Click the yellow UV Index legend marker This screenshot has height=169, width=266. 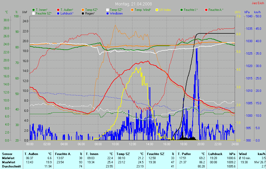click(x=157, y=10)
